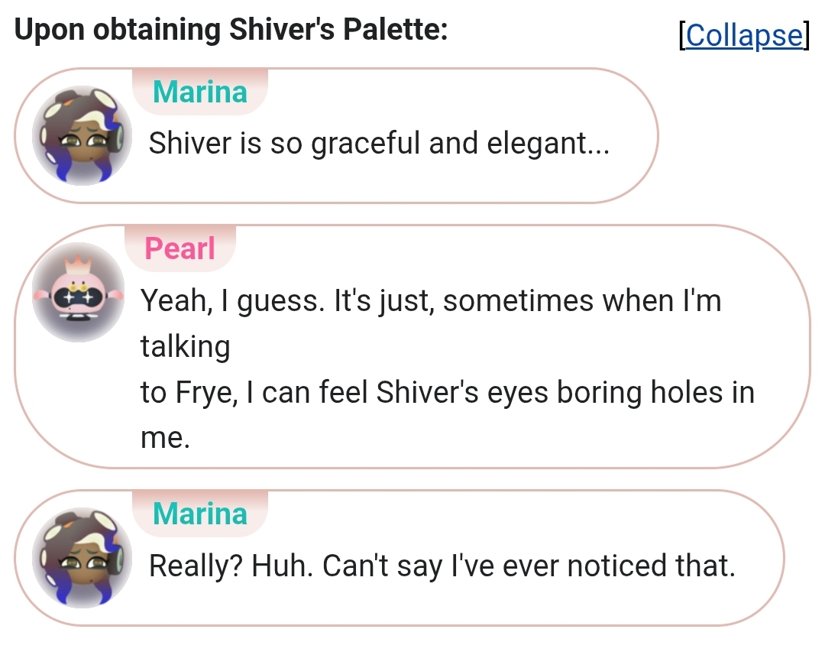This screenshot has height=668, width=825.
Task: Click the word "me." ending Pearl's dialogue
Action: coord(165,438)
